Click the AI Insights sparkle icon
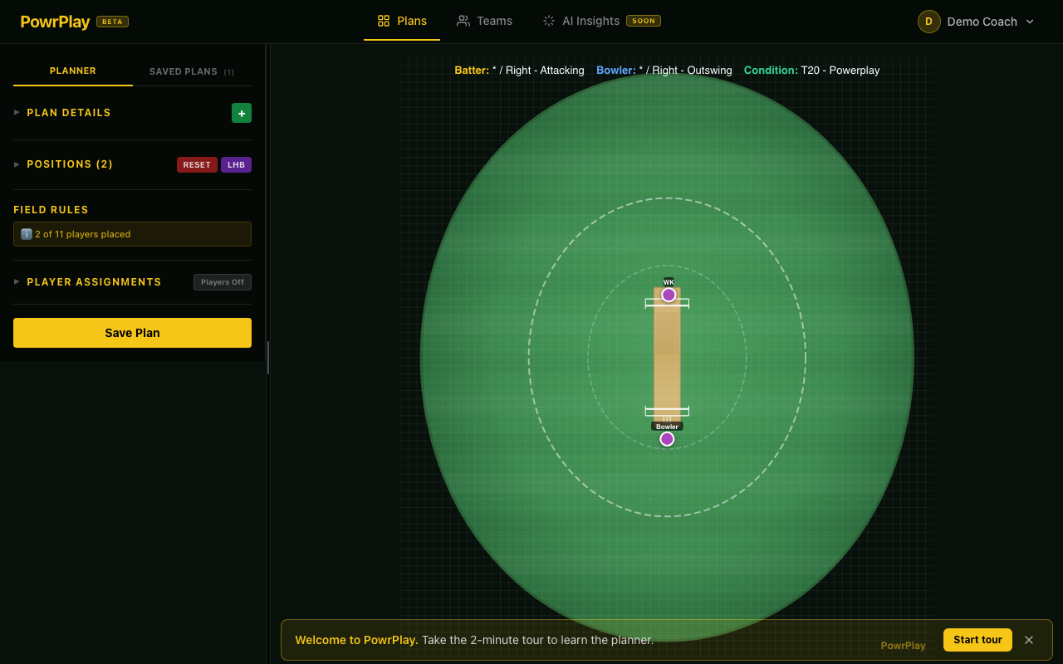The height and width of the screenshot is (664, 1063). point(549,21)
